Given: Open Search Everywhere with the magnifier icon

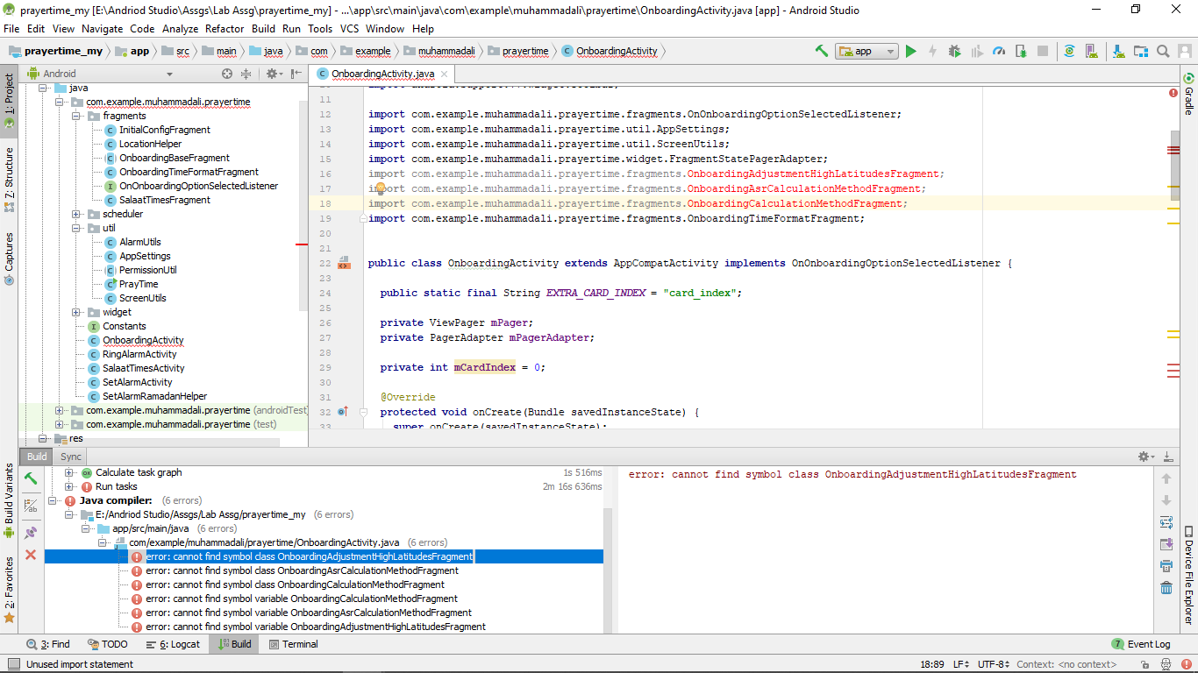Looking at the screenshot, I should [x=1163, y=51].
